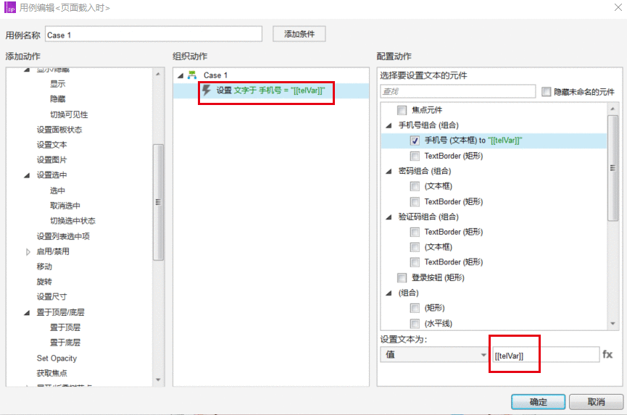This screenshot has height=415, width=627.
Task: Click the 用例名称 Case 1 input field
Action: coord(154,35)
